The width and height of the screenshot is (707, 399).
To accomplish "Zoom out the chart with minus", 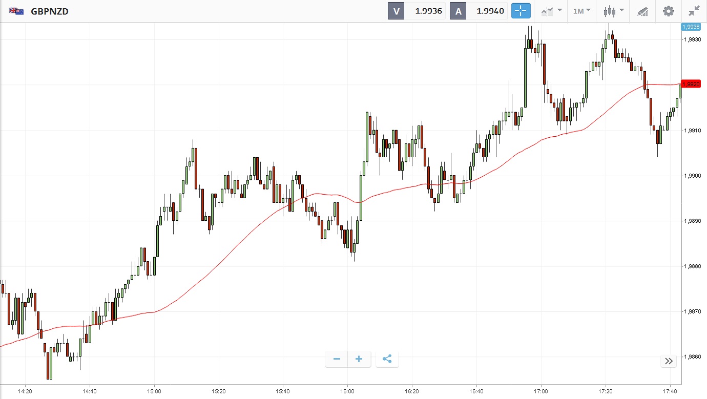I will (x=337, y=359).
